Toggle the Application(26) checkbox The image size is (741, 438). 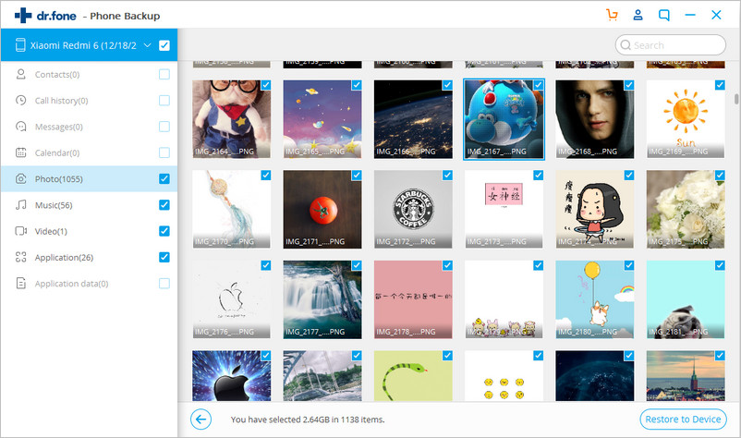[164, 257]
